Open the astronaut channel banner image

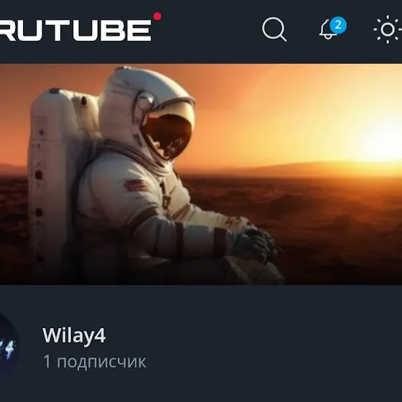(x=201, y=174)
